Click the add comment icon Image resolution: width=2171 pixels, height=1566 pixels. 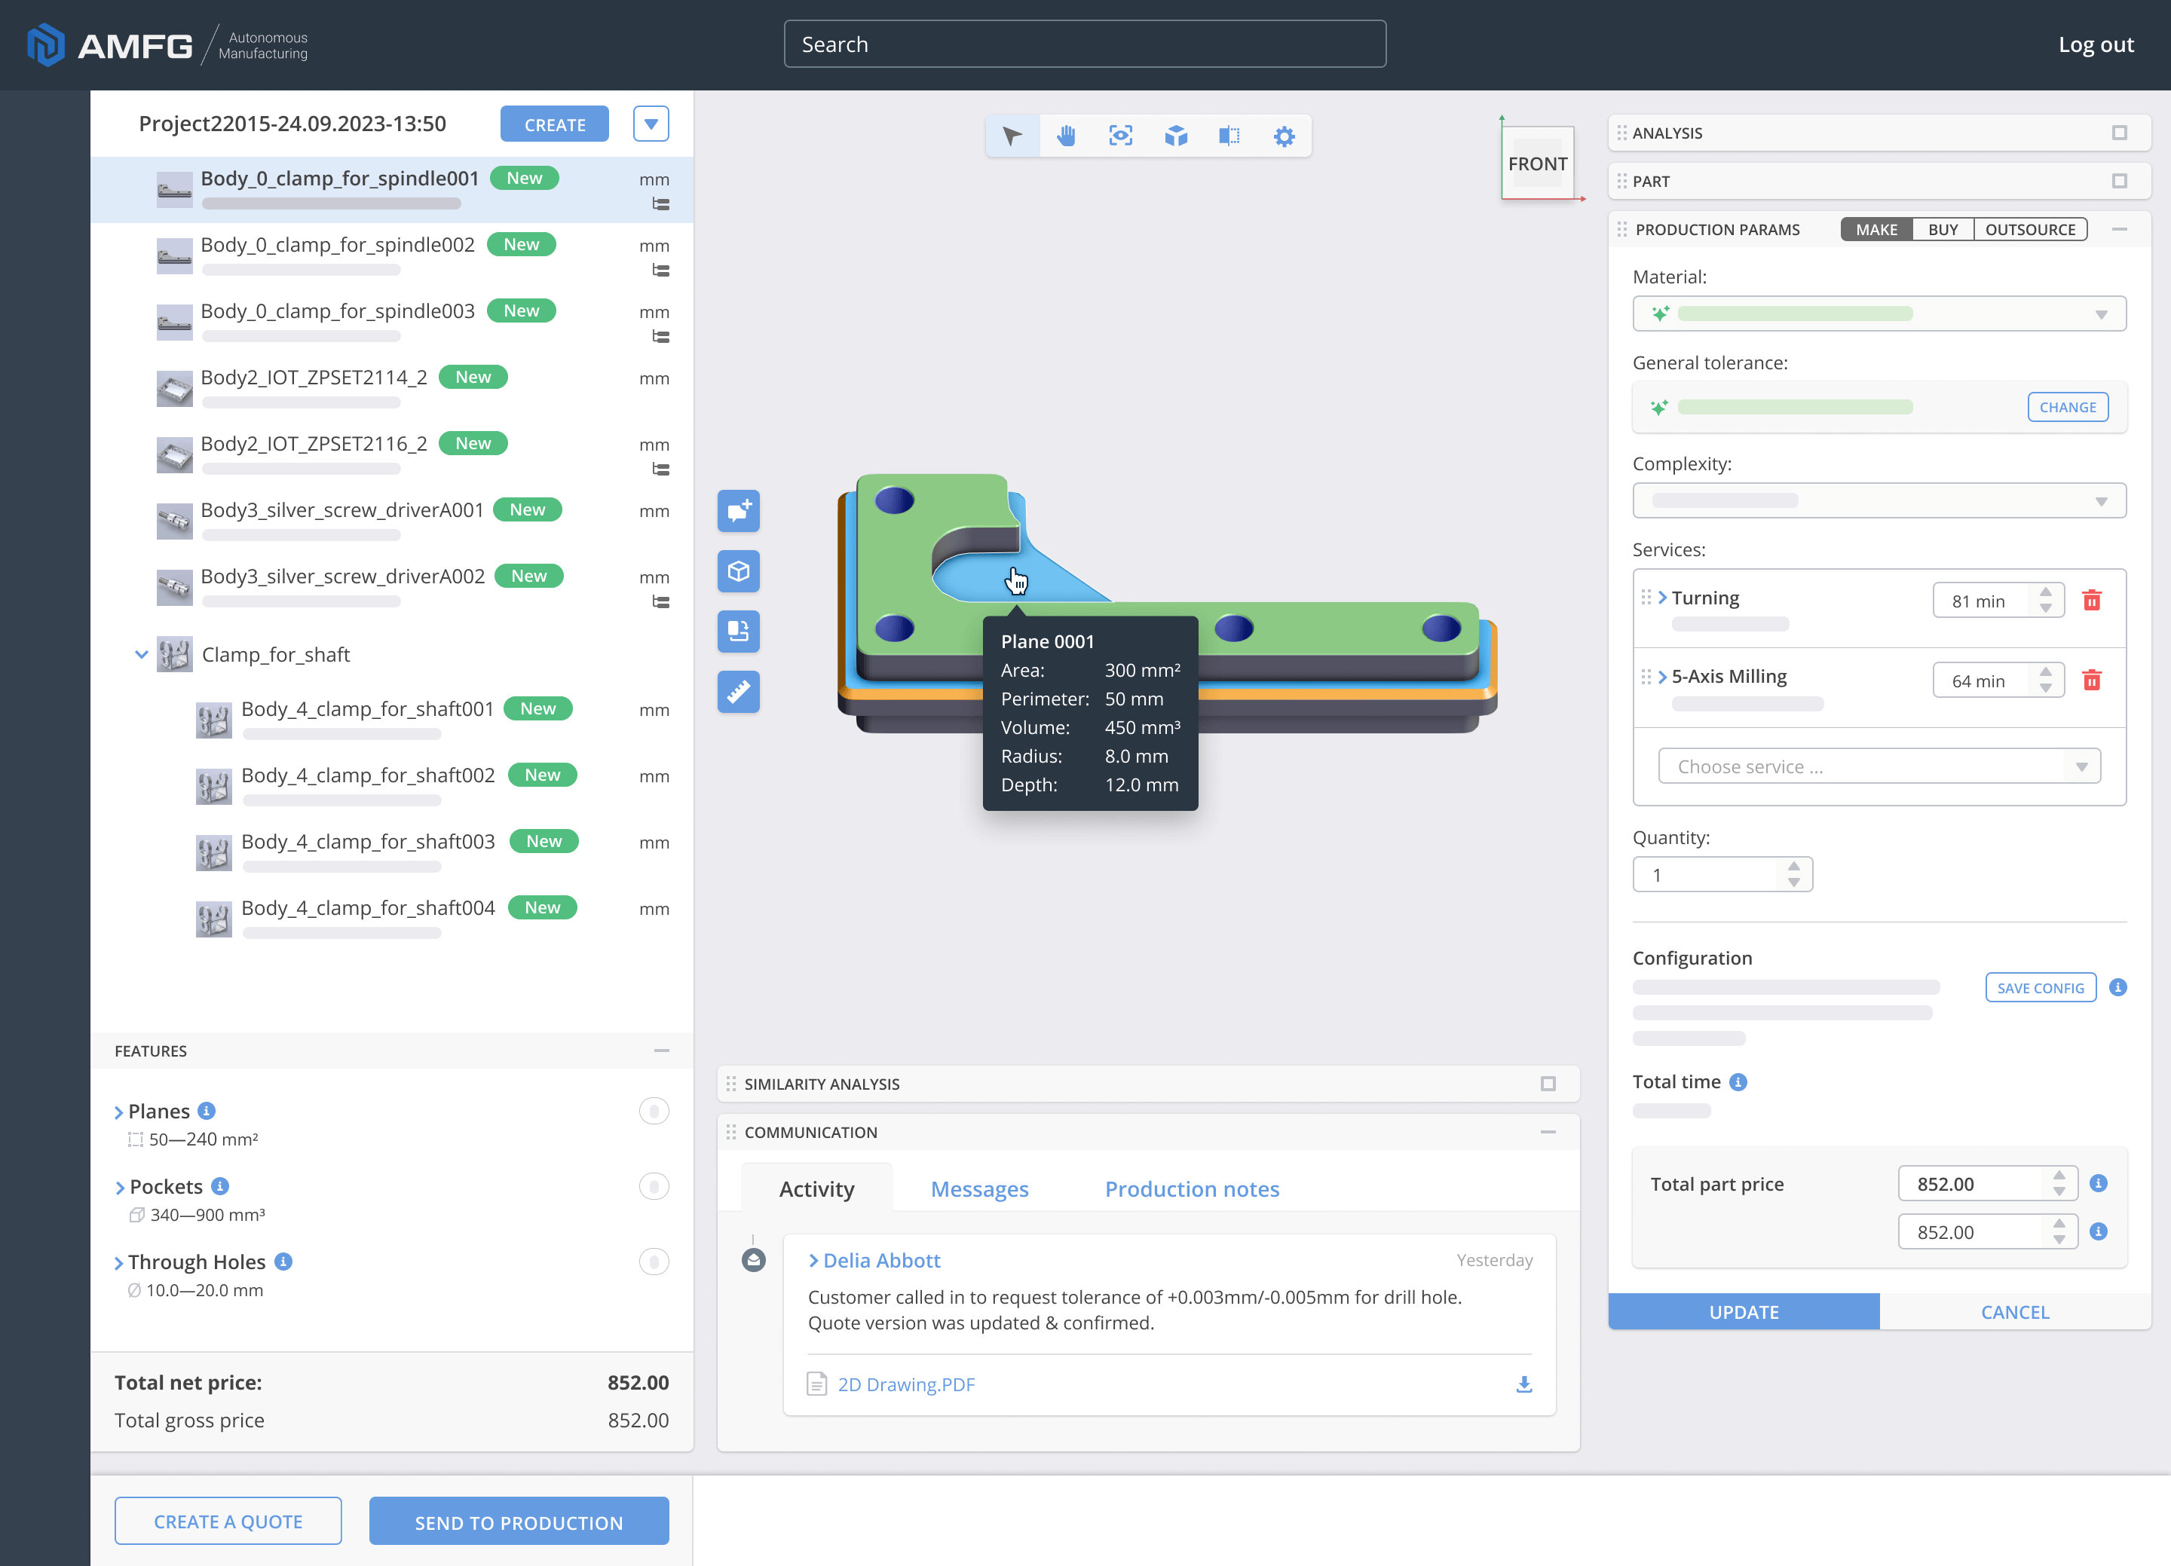[738, 511]
